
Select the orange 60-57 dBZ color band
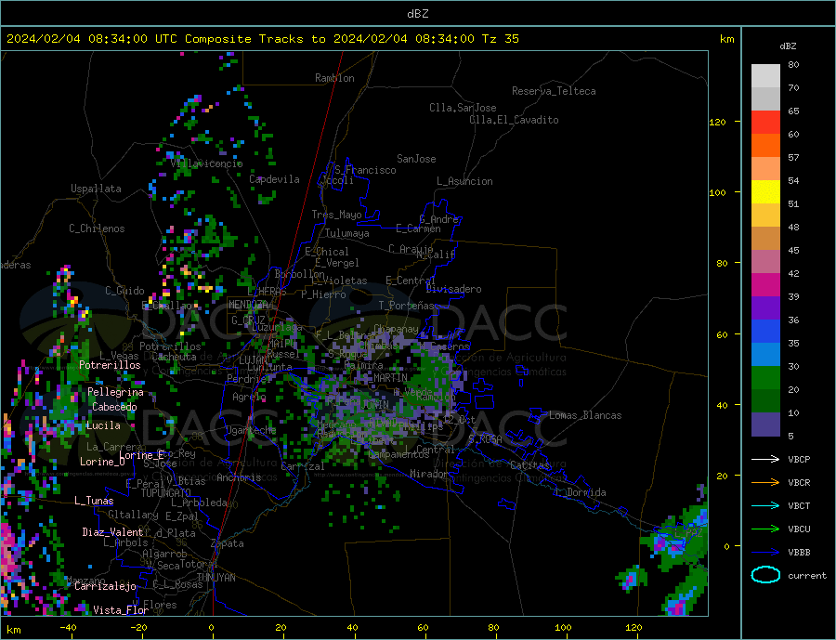(x=765, y=146)
